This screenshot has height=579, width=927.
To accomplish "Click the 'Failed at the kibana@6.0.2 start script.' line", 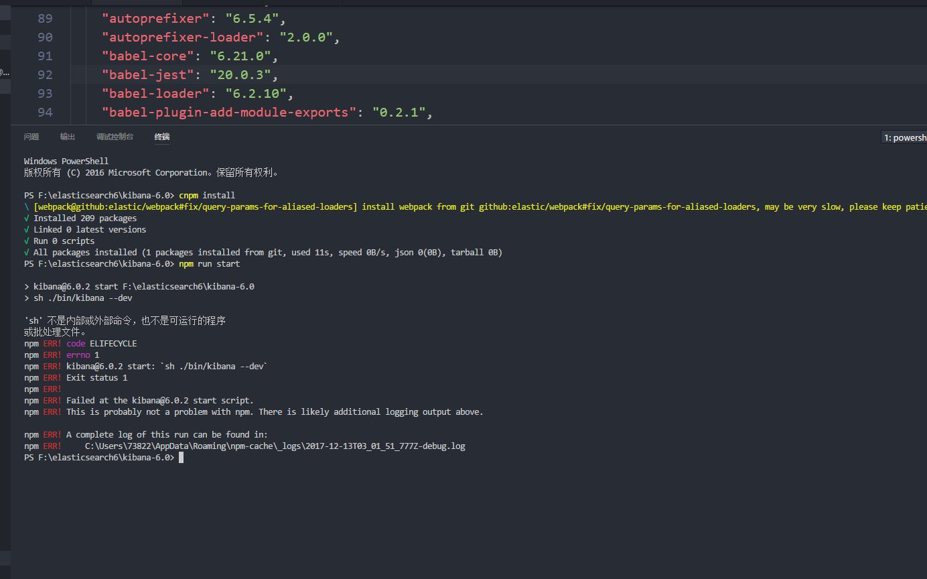I will [139, 401].
